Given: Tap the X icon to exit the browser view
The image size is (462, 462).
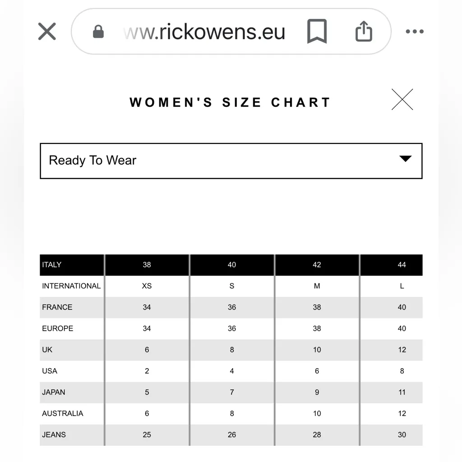Looking at the screenshot, I should pyautogui.click(x=46, y=31).
